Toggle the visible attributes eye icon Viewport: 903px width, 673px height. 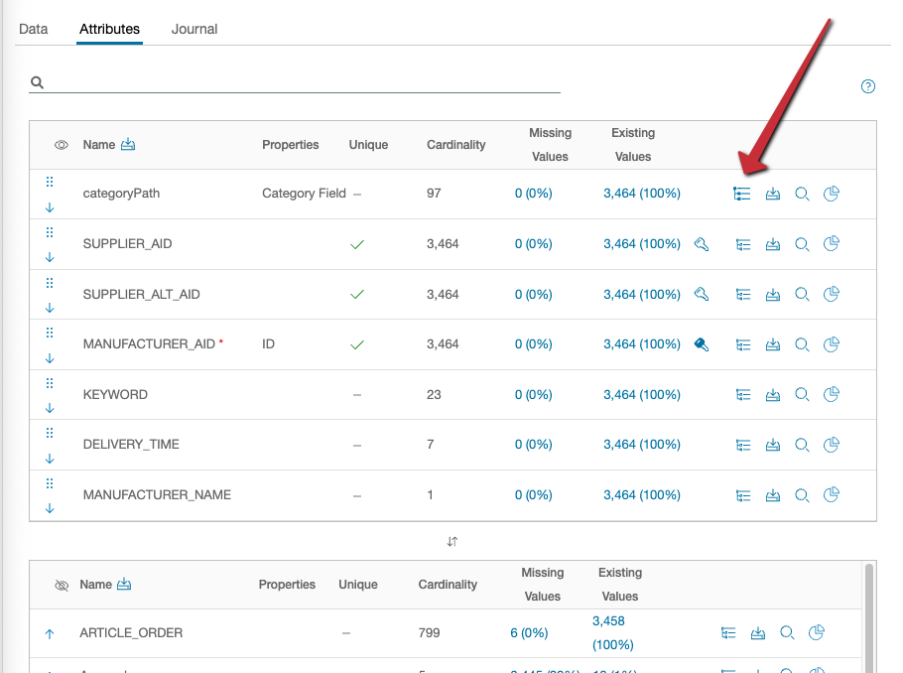(x=62, y=145)
